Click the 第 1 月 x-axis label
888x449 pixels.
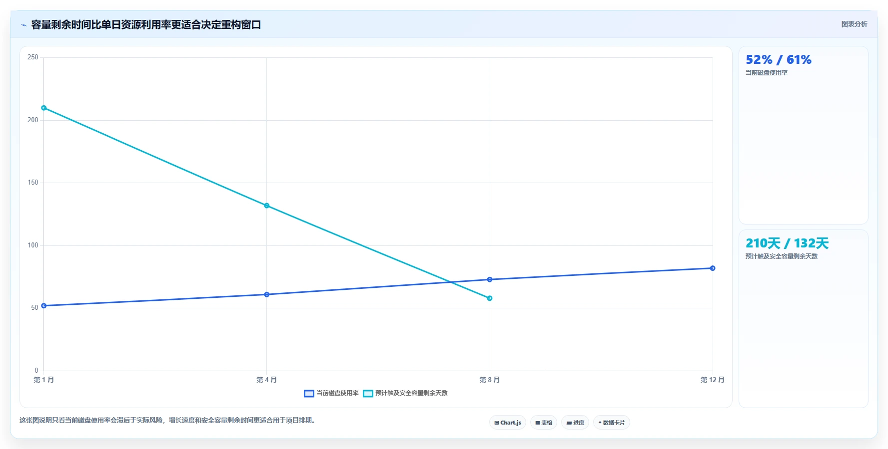coord(44,380)
